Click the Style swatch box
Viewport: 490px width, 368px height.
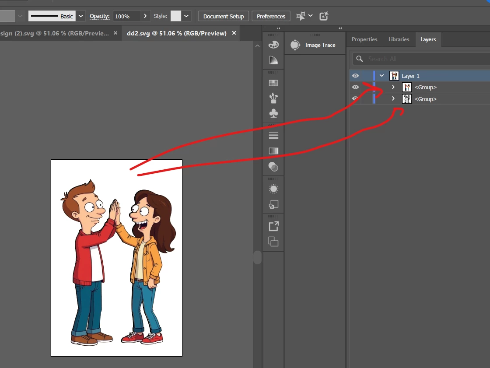(175, 16)
